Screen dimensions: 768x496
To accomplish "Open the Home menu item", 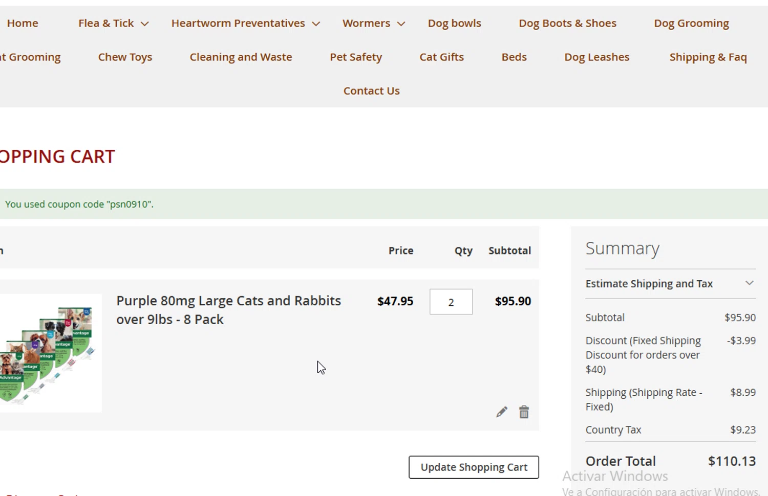I will pyautogui.click(x=23, y=23).
